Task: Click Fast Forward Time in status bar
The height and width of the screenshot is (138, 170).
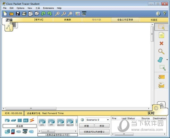Action: click(x=53, y=113)
